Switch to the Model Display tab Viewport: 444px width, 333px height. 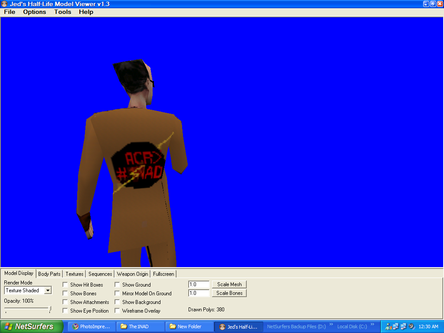click(x=19, y=273)
